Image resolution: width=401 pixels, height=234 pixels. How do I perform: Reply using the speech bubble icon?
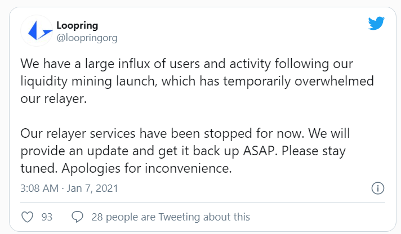point(78,217)
